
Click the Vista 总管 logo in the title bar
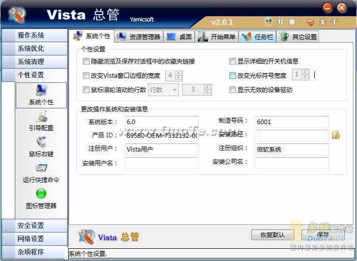tap(17, 15)
